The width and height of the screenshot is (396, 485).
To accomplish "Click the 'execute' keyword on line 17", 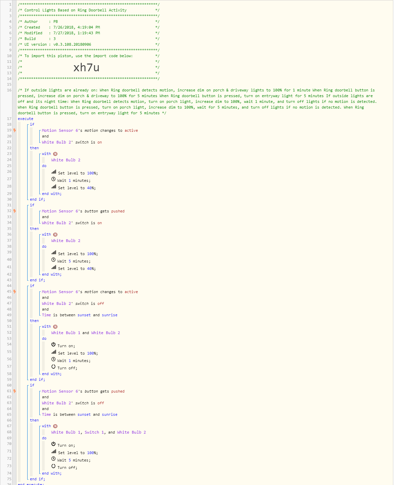I will (26, 119).
